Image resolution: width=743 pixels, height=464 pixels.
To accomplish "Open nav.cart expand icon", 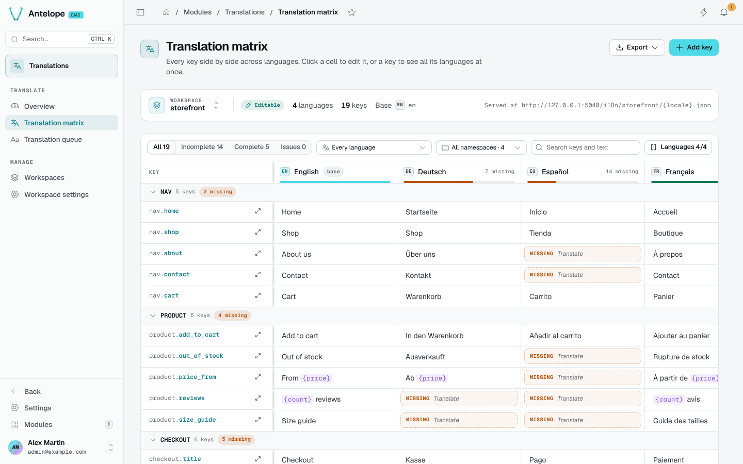I will click(258, 295).
